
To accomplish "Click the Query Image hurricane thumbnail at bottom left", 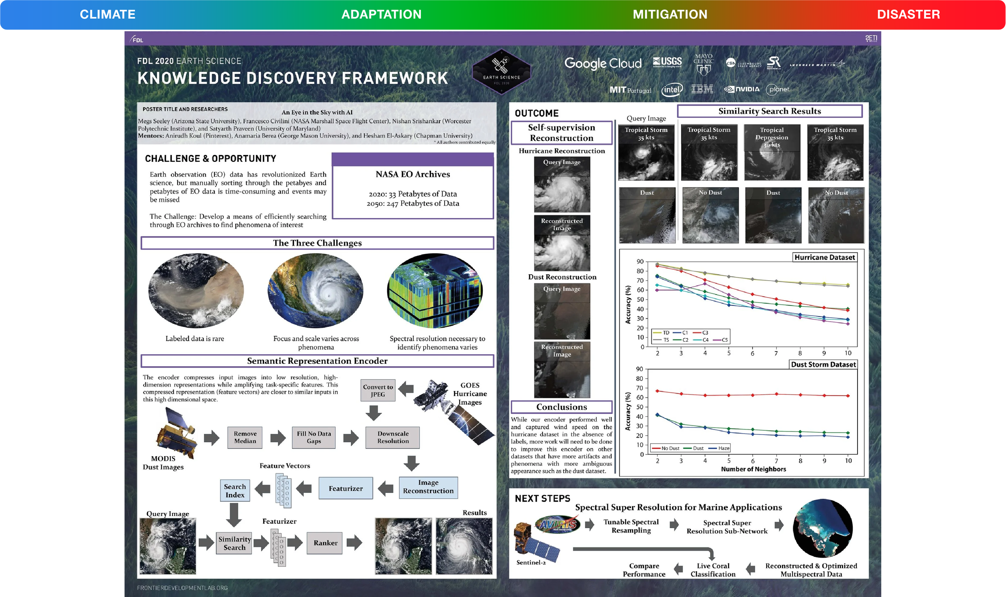I will click(x=167, y=546).
